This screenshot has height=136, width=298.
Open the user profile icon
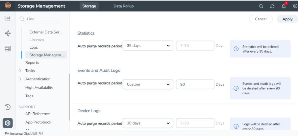296,6
